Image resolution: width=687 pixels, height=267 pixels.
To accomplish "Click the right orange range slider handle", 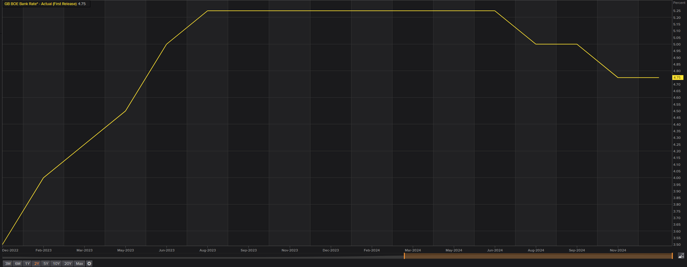I will pyautogui.click(x=672, y=256).
